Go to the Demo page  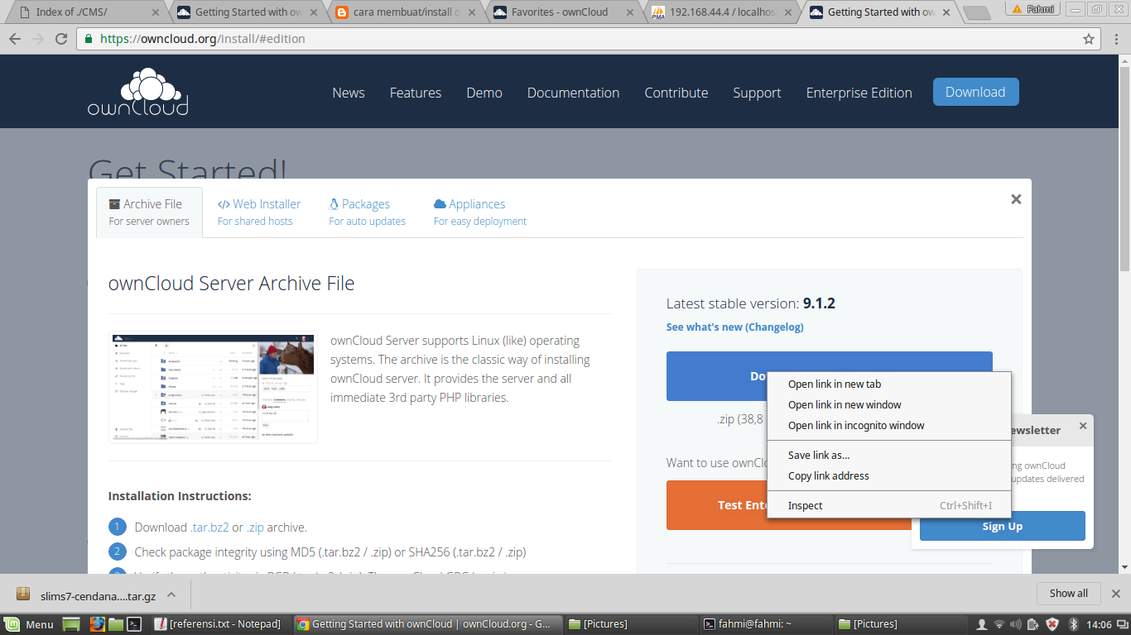click(484, 93)
